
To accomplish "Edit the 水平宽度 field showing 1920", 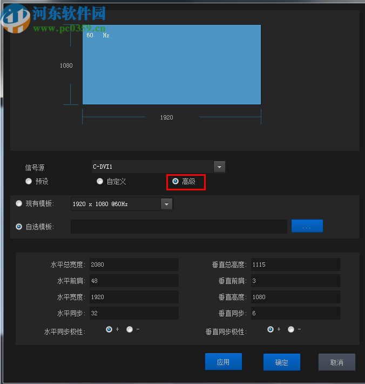I will point(134,297).
